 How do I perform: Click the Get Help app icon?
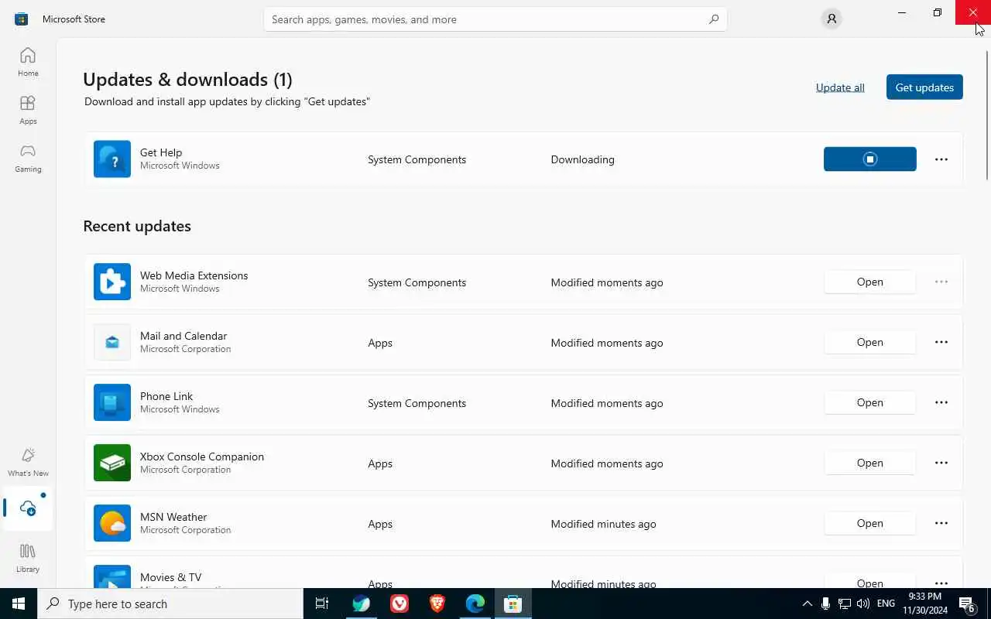click(112, 159)
